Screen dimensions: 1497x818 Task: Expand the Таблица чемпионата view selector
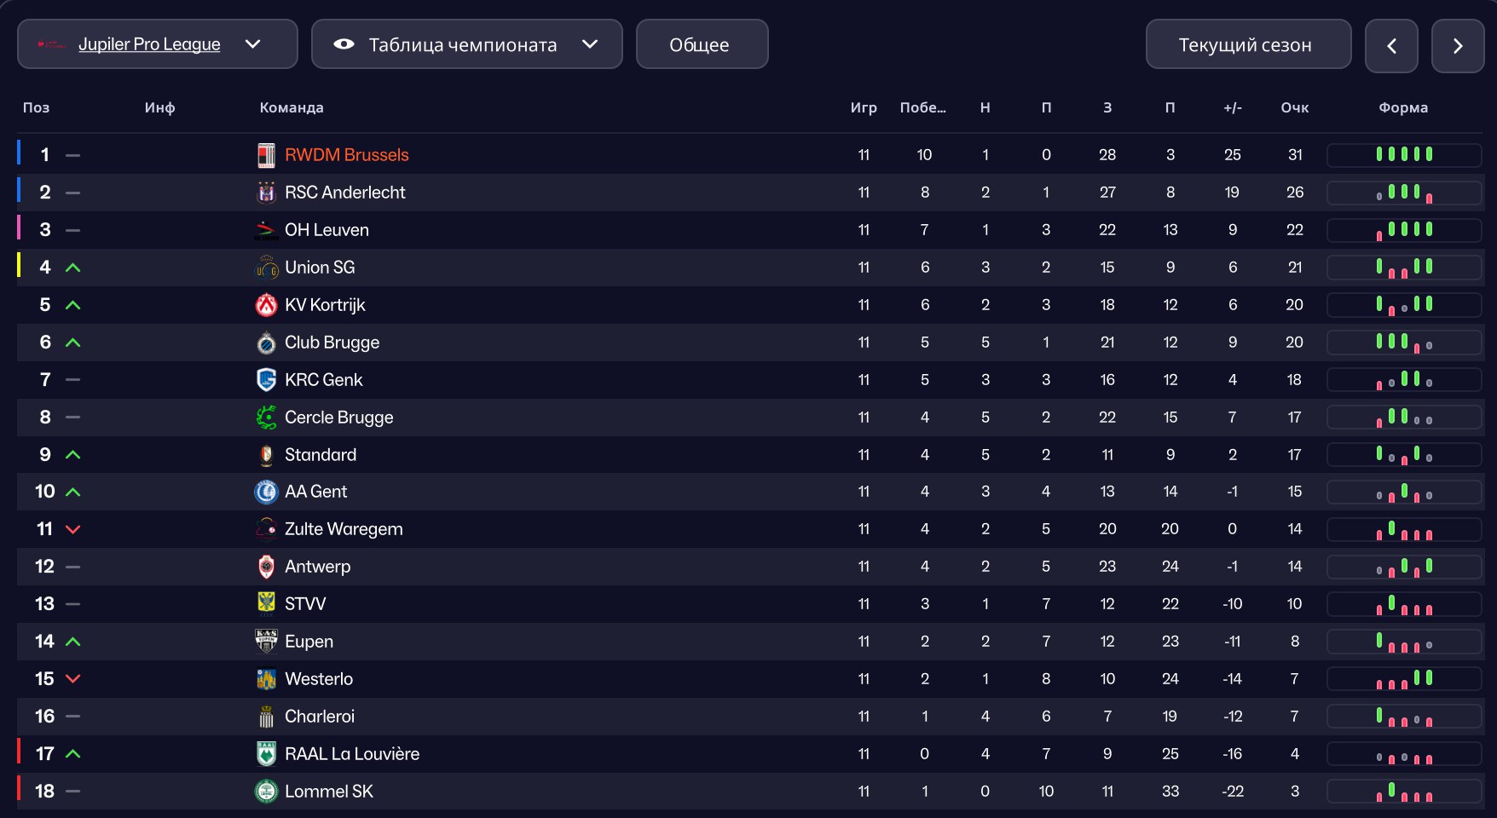pos(467,44)
